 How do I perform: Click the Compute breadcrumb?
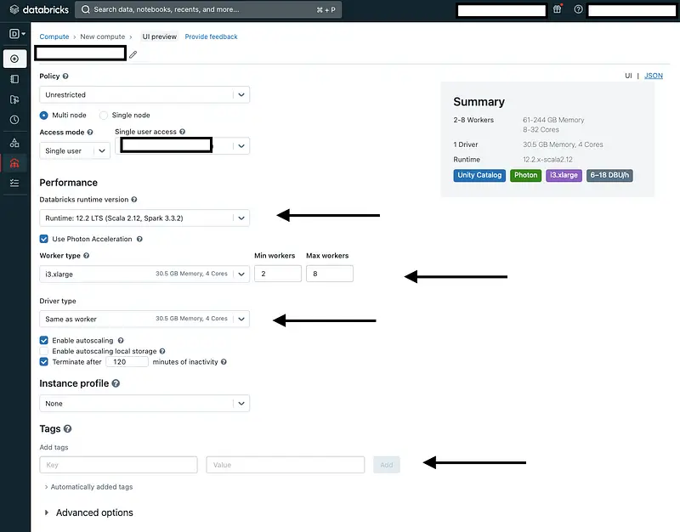point(54,37)
